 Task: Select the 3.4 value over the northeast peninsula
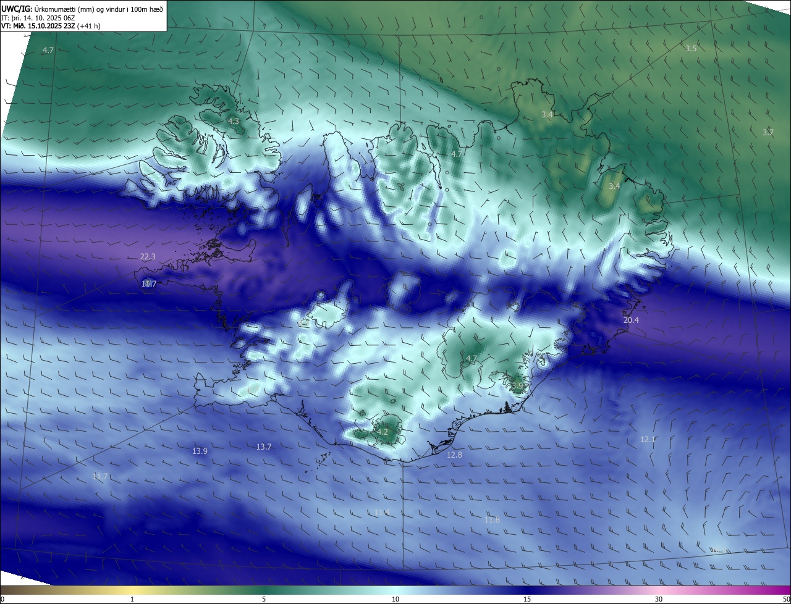point(547,114)
